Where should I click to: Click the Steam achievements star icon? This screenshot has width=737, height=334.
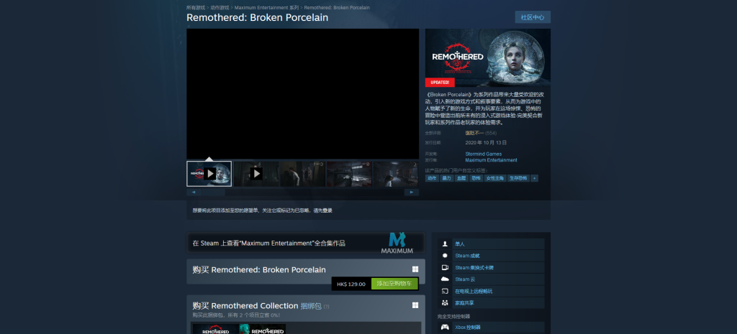tap(445, 256)
